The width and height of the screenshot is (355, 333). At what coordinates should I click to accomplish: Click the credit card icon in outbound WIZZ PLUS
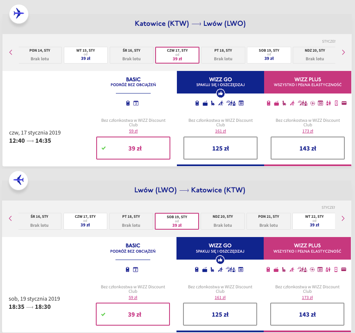tap(344, 103)
